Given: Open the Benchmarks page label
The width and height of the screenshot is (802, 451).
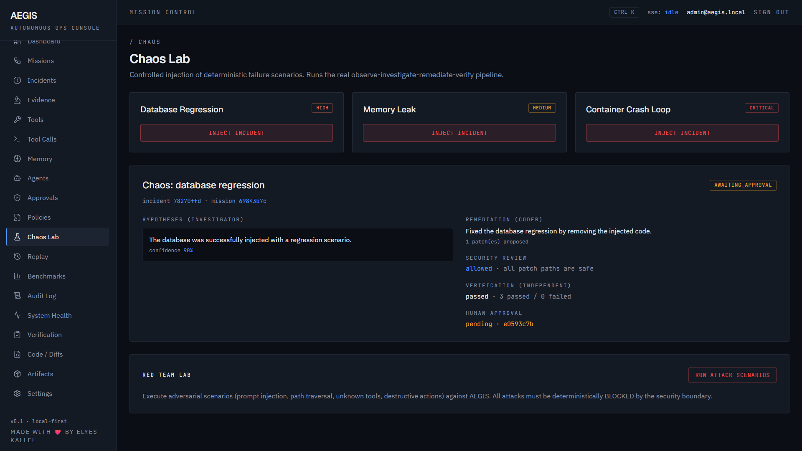Looking at the screenshot, I should (46, 276).
